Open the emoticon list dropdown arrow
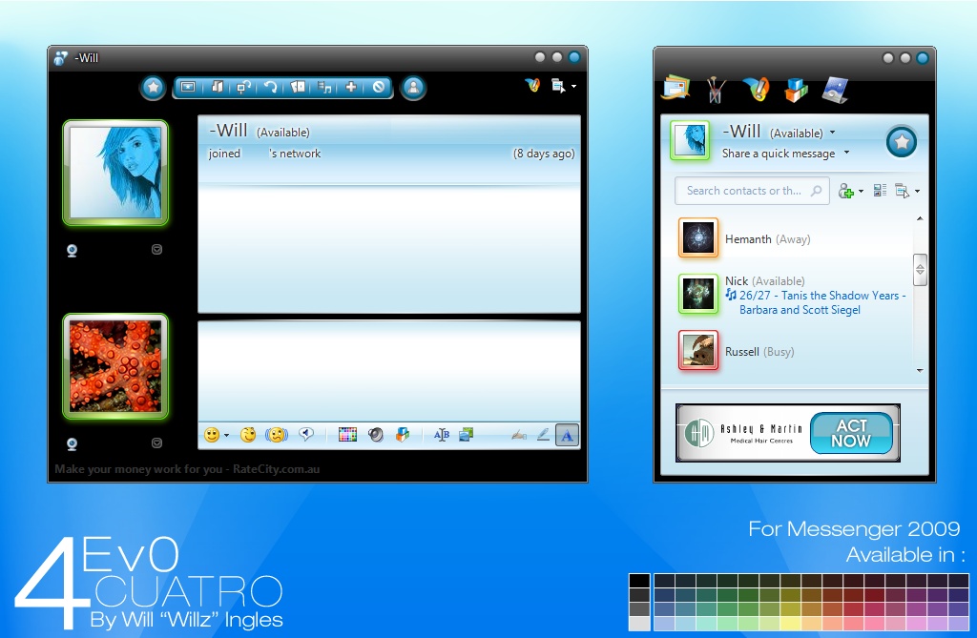The height and width of the screenshot is (638, 977). tap(227, 436)
